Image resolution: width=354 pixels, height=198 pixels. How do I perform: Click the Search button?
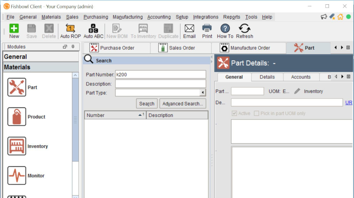click(x=147, y=104)
